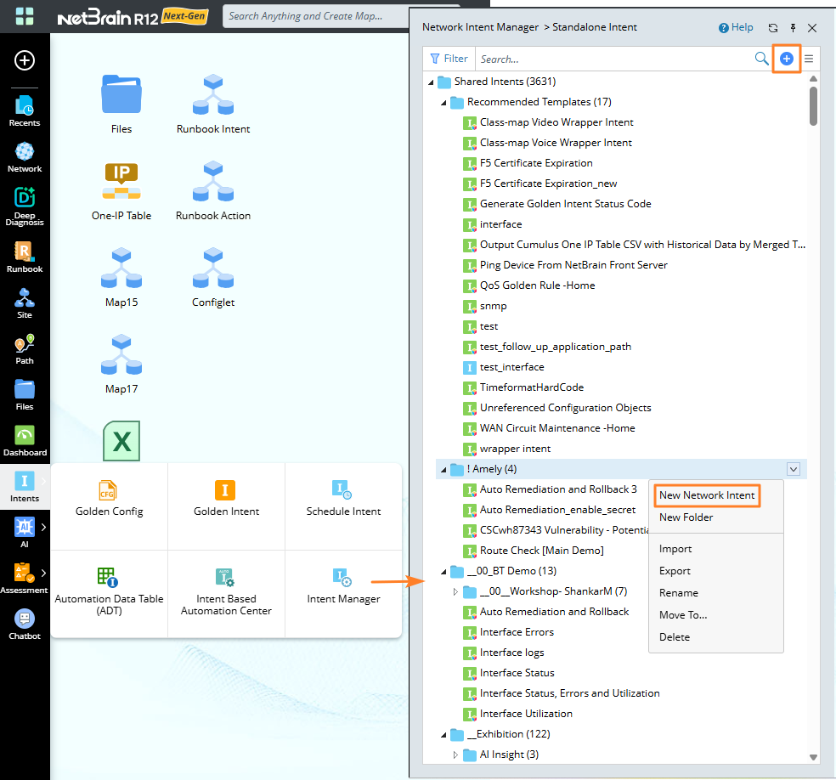Open the Automation Data Table (ADT) tile
Screen dimensions: 836x780
pyautogui.click(x=109, y=591)
